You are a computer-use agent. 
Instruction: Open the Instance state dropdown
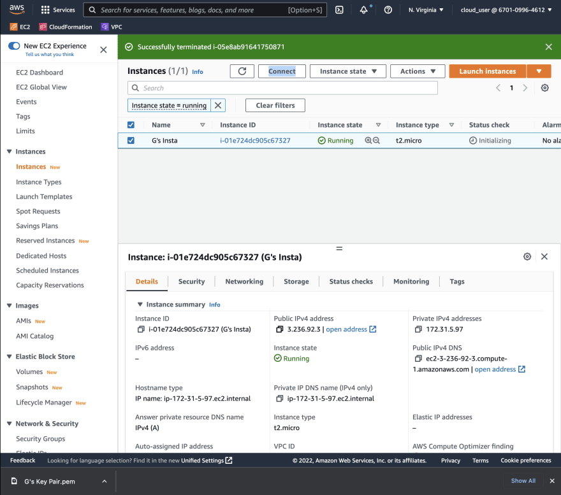[x=348, y=71]
